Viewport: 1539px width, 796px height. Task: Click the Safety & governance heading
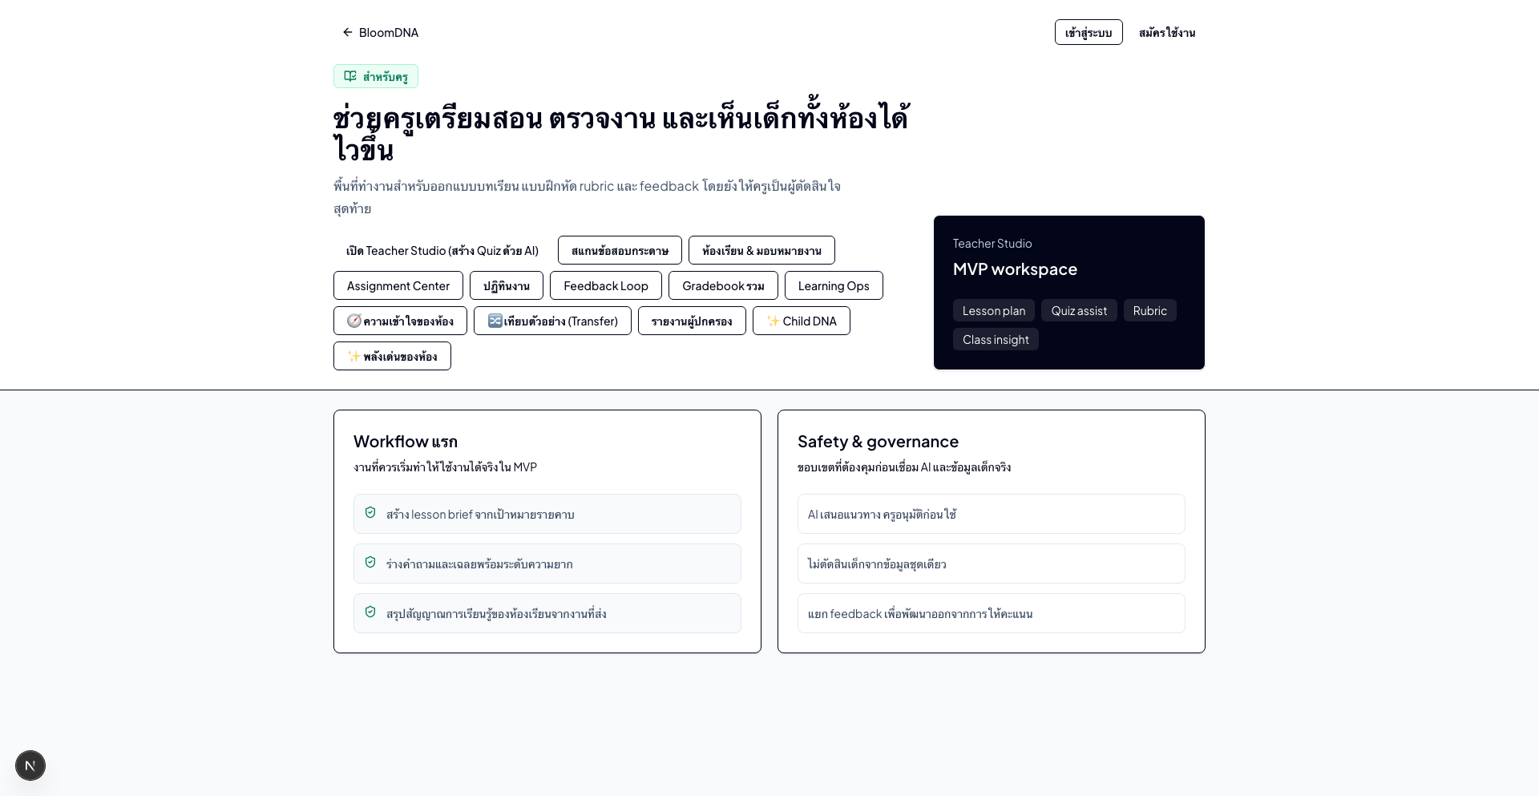[878, 442]
